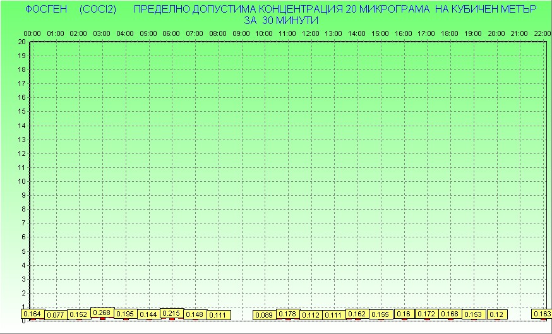Screen dimensions: 552x334
Task: Select the 18:00 time label
Action: (450, 34)
